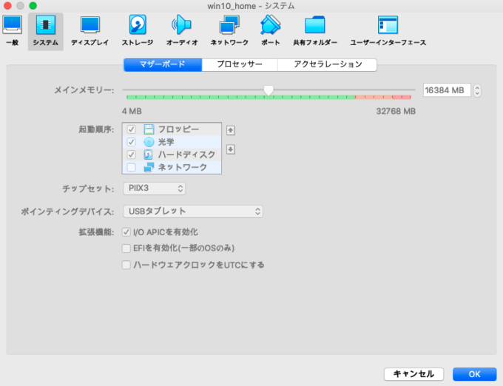
Task: Click the 32768 MB maximum memory label
Action: (396, 111)
